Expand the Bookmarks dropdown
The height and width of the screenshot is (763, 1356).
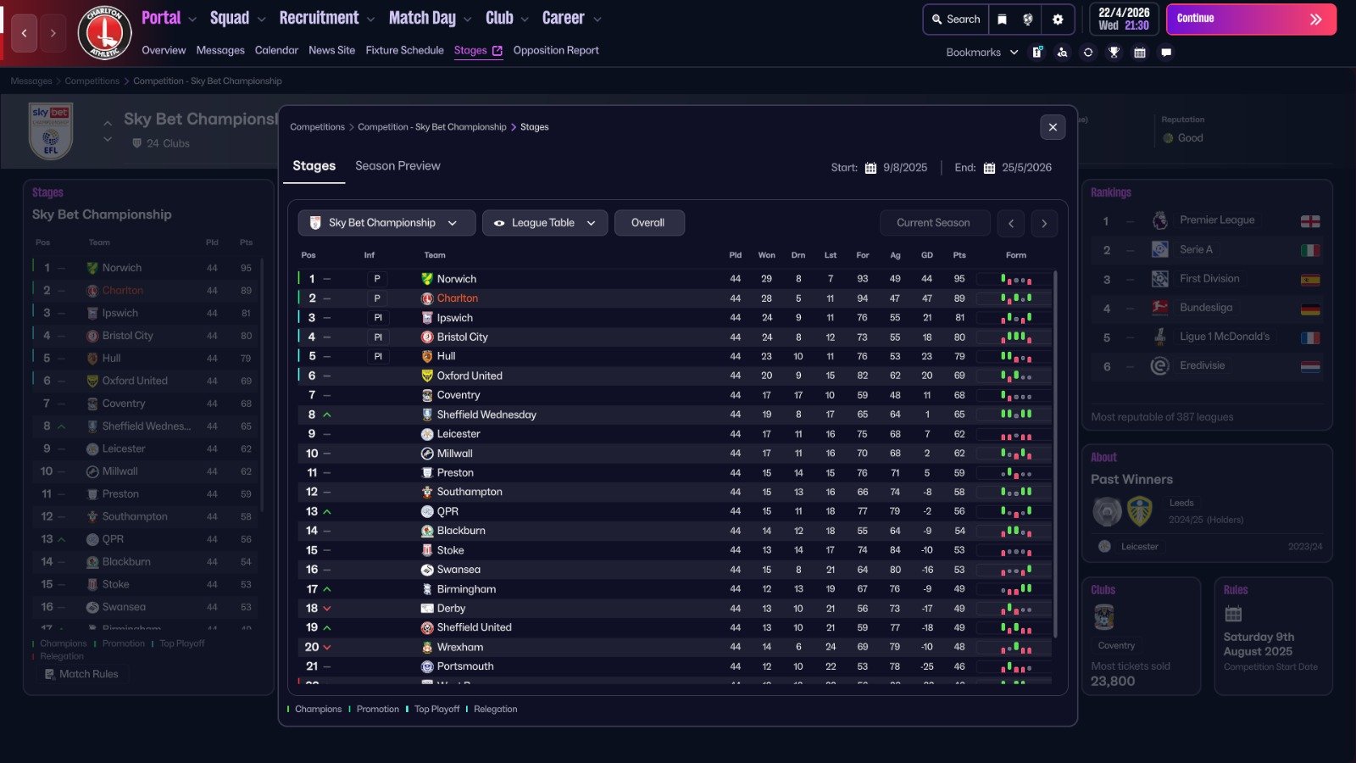(981, 53)
